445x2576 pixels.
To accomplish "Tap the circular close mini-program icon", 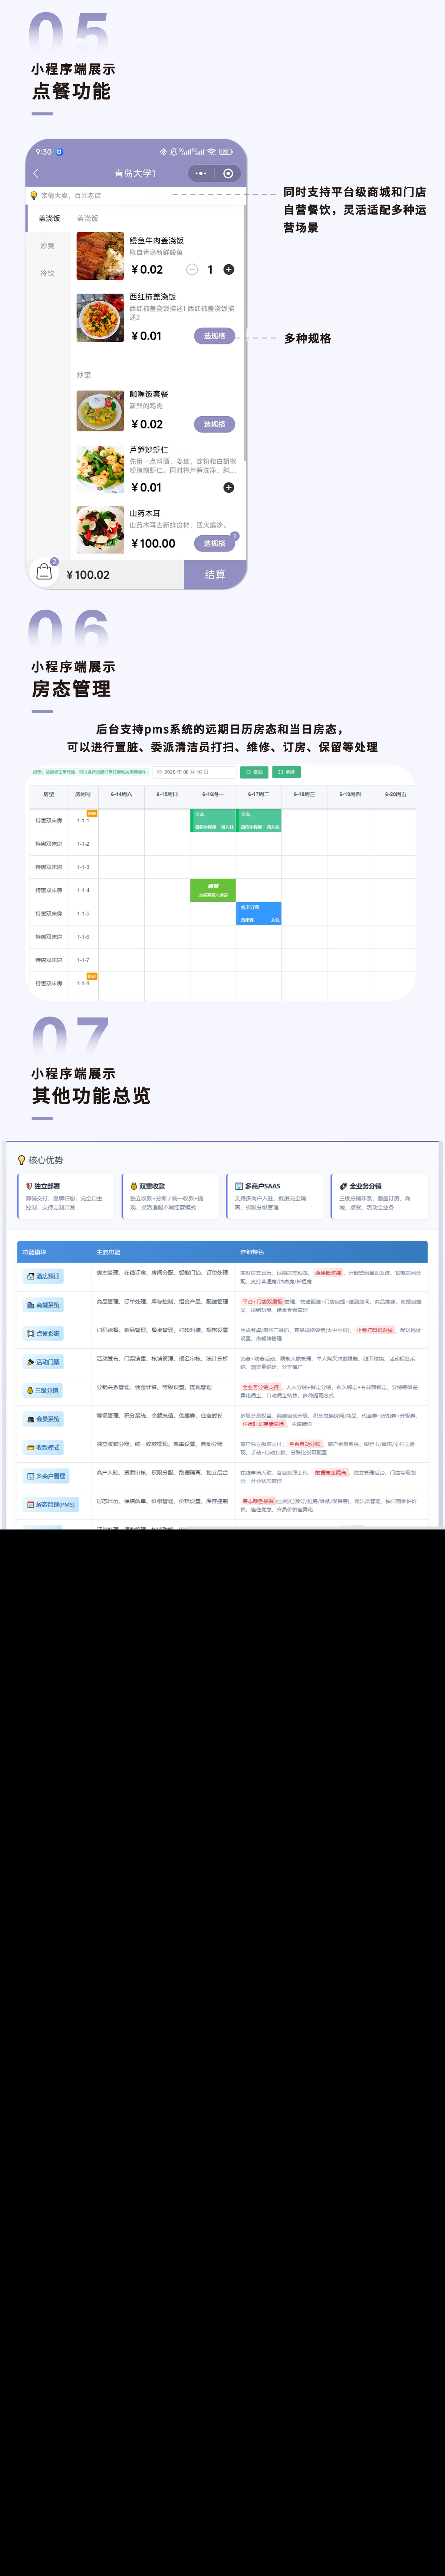I will (x=228, y=173).
